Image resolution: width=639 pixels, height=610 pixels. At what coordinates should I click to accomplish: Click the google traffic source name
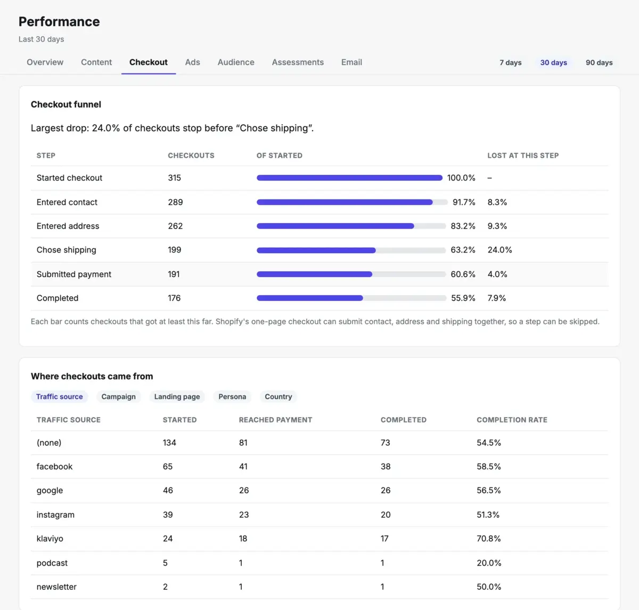pos(50,491)
